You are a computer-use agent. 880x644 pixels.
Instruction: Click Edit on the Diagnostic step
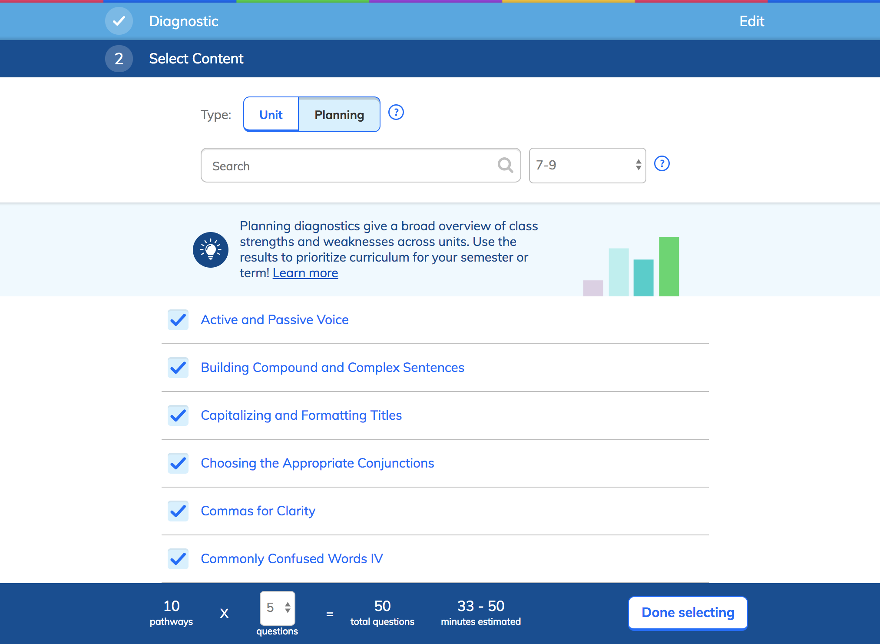(752, 21)
